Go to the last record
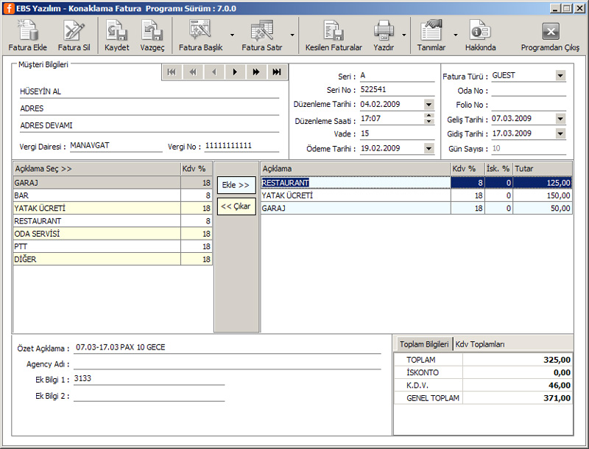589x449 pixels. click(x=277, y=72)
